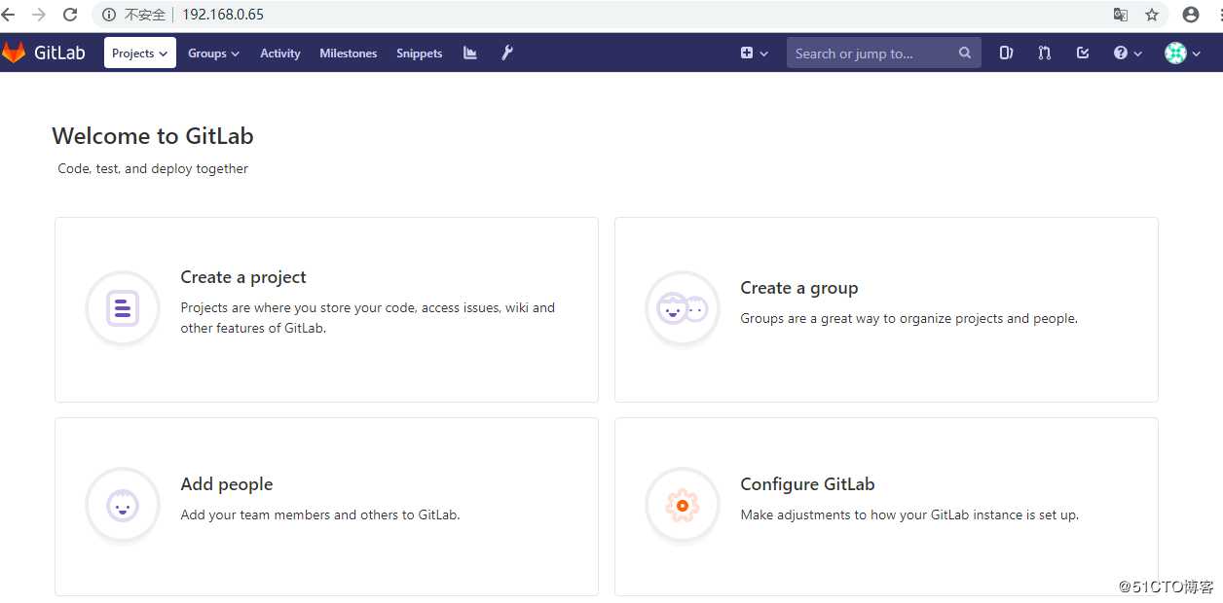Click the browser back arrow
Screen dimensions: 1223x603
[x=9, y=15]
